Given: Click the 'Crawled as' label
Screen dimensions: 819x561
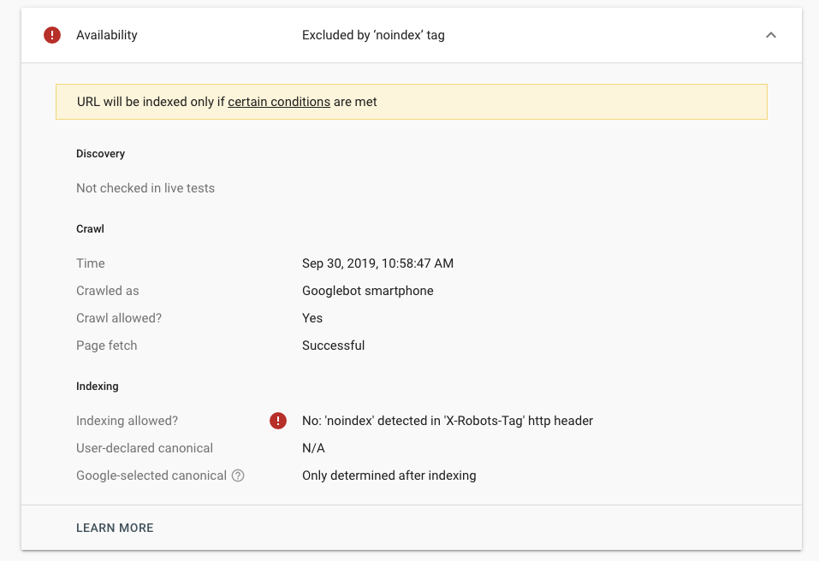Looking at the screenshot, I should coord(108,291).
